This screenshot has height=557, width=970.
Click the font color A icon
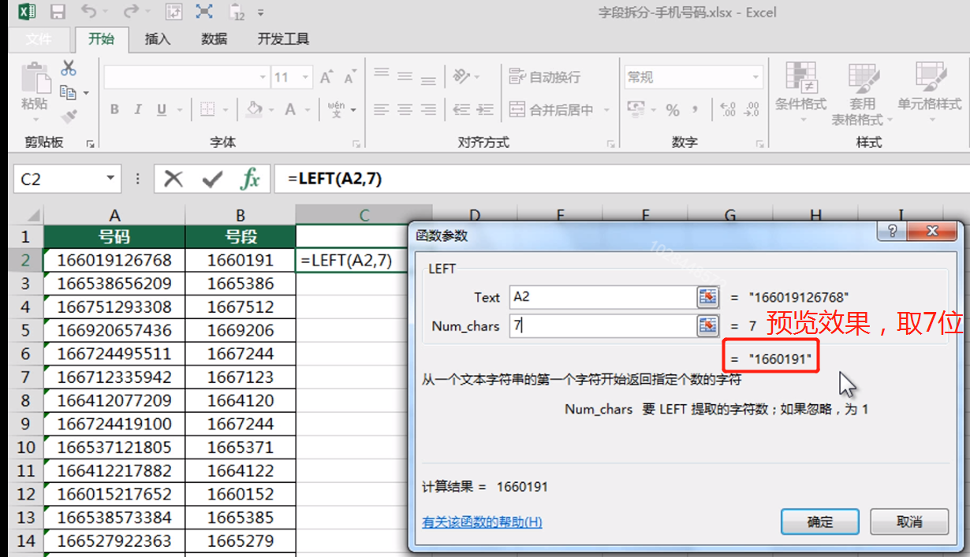point(289,110)
